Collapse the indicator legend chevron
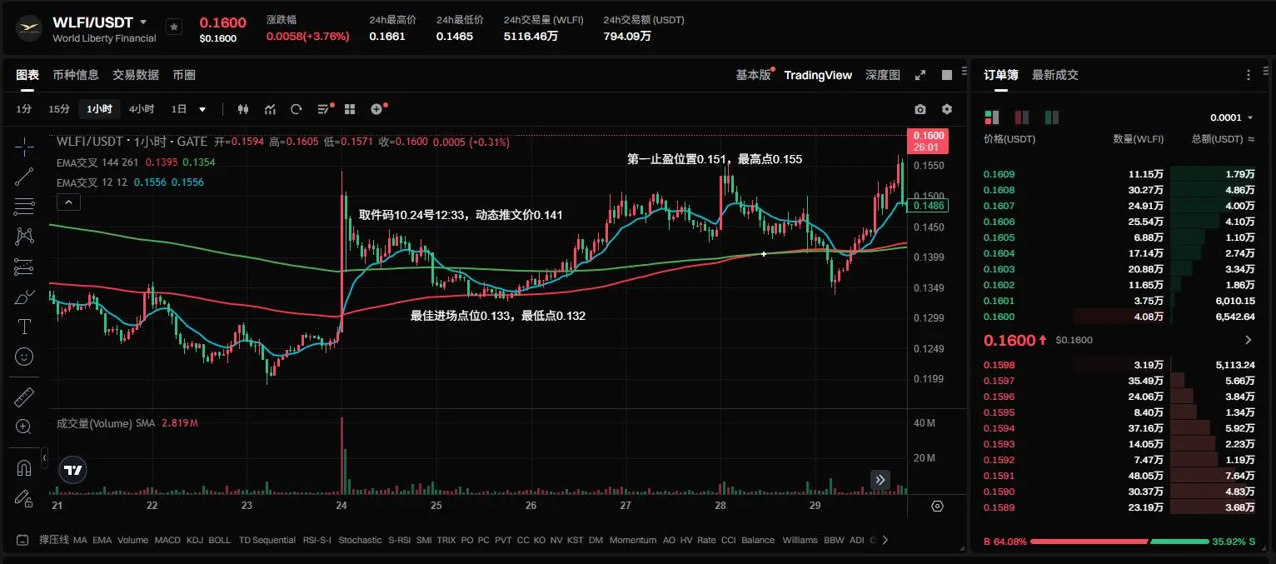The image size is (1276, 564). click(x=68, y=202)
